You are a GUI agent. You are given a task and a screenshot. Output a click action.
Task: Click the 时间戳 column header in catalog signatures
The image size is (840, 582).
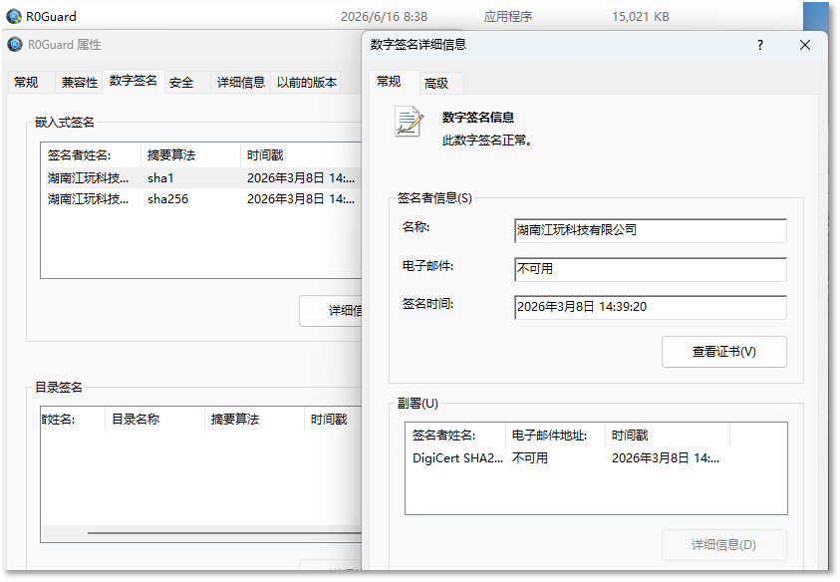333,420
